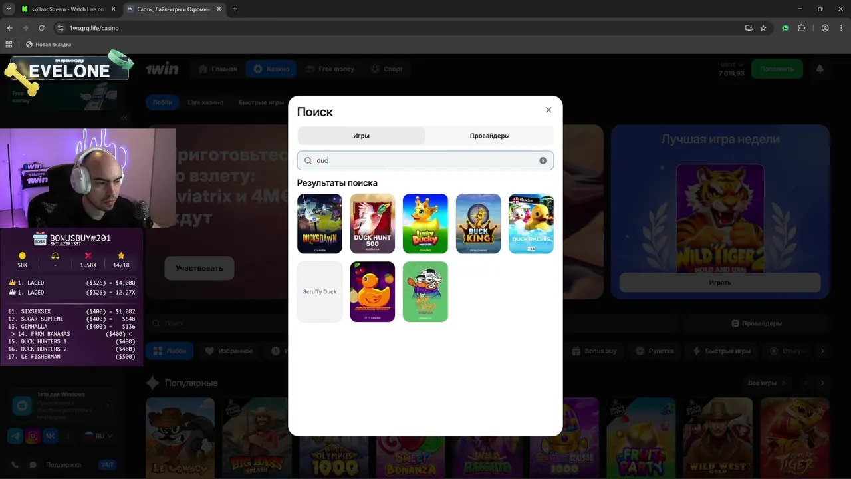Click the Поддержка support link
Image resolution: width=851 pixels, height=479 pixels.
point(64,465)
